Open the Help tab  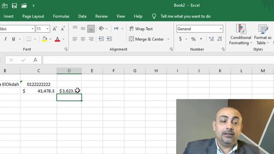(x=138, y=16)
